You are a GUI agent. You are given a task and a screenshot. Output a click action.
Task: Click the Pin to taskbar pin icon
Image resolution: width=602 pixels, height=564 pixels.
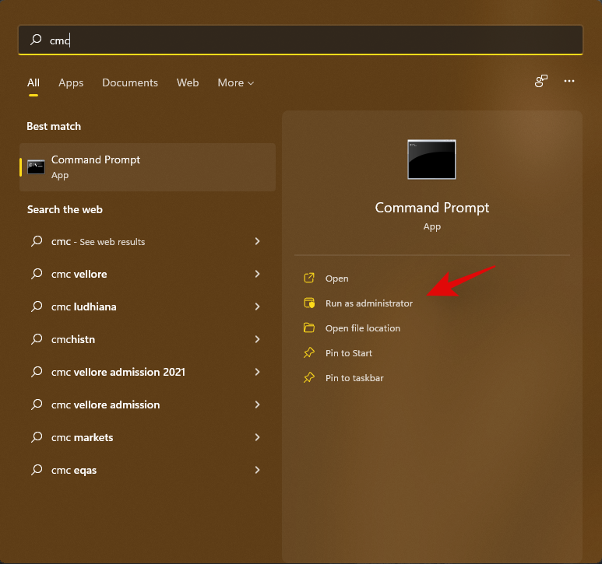(x=309, y=378)
